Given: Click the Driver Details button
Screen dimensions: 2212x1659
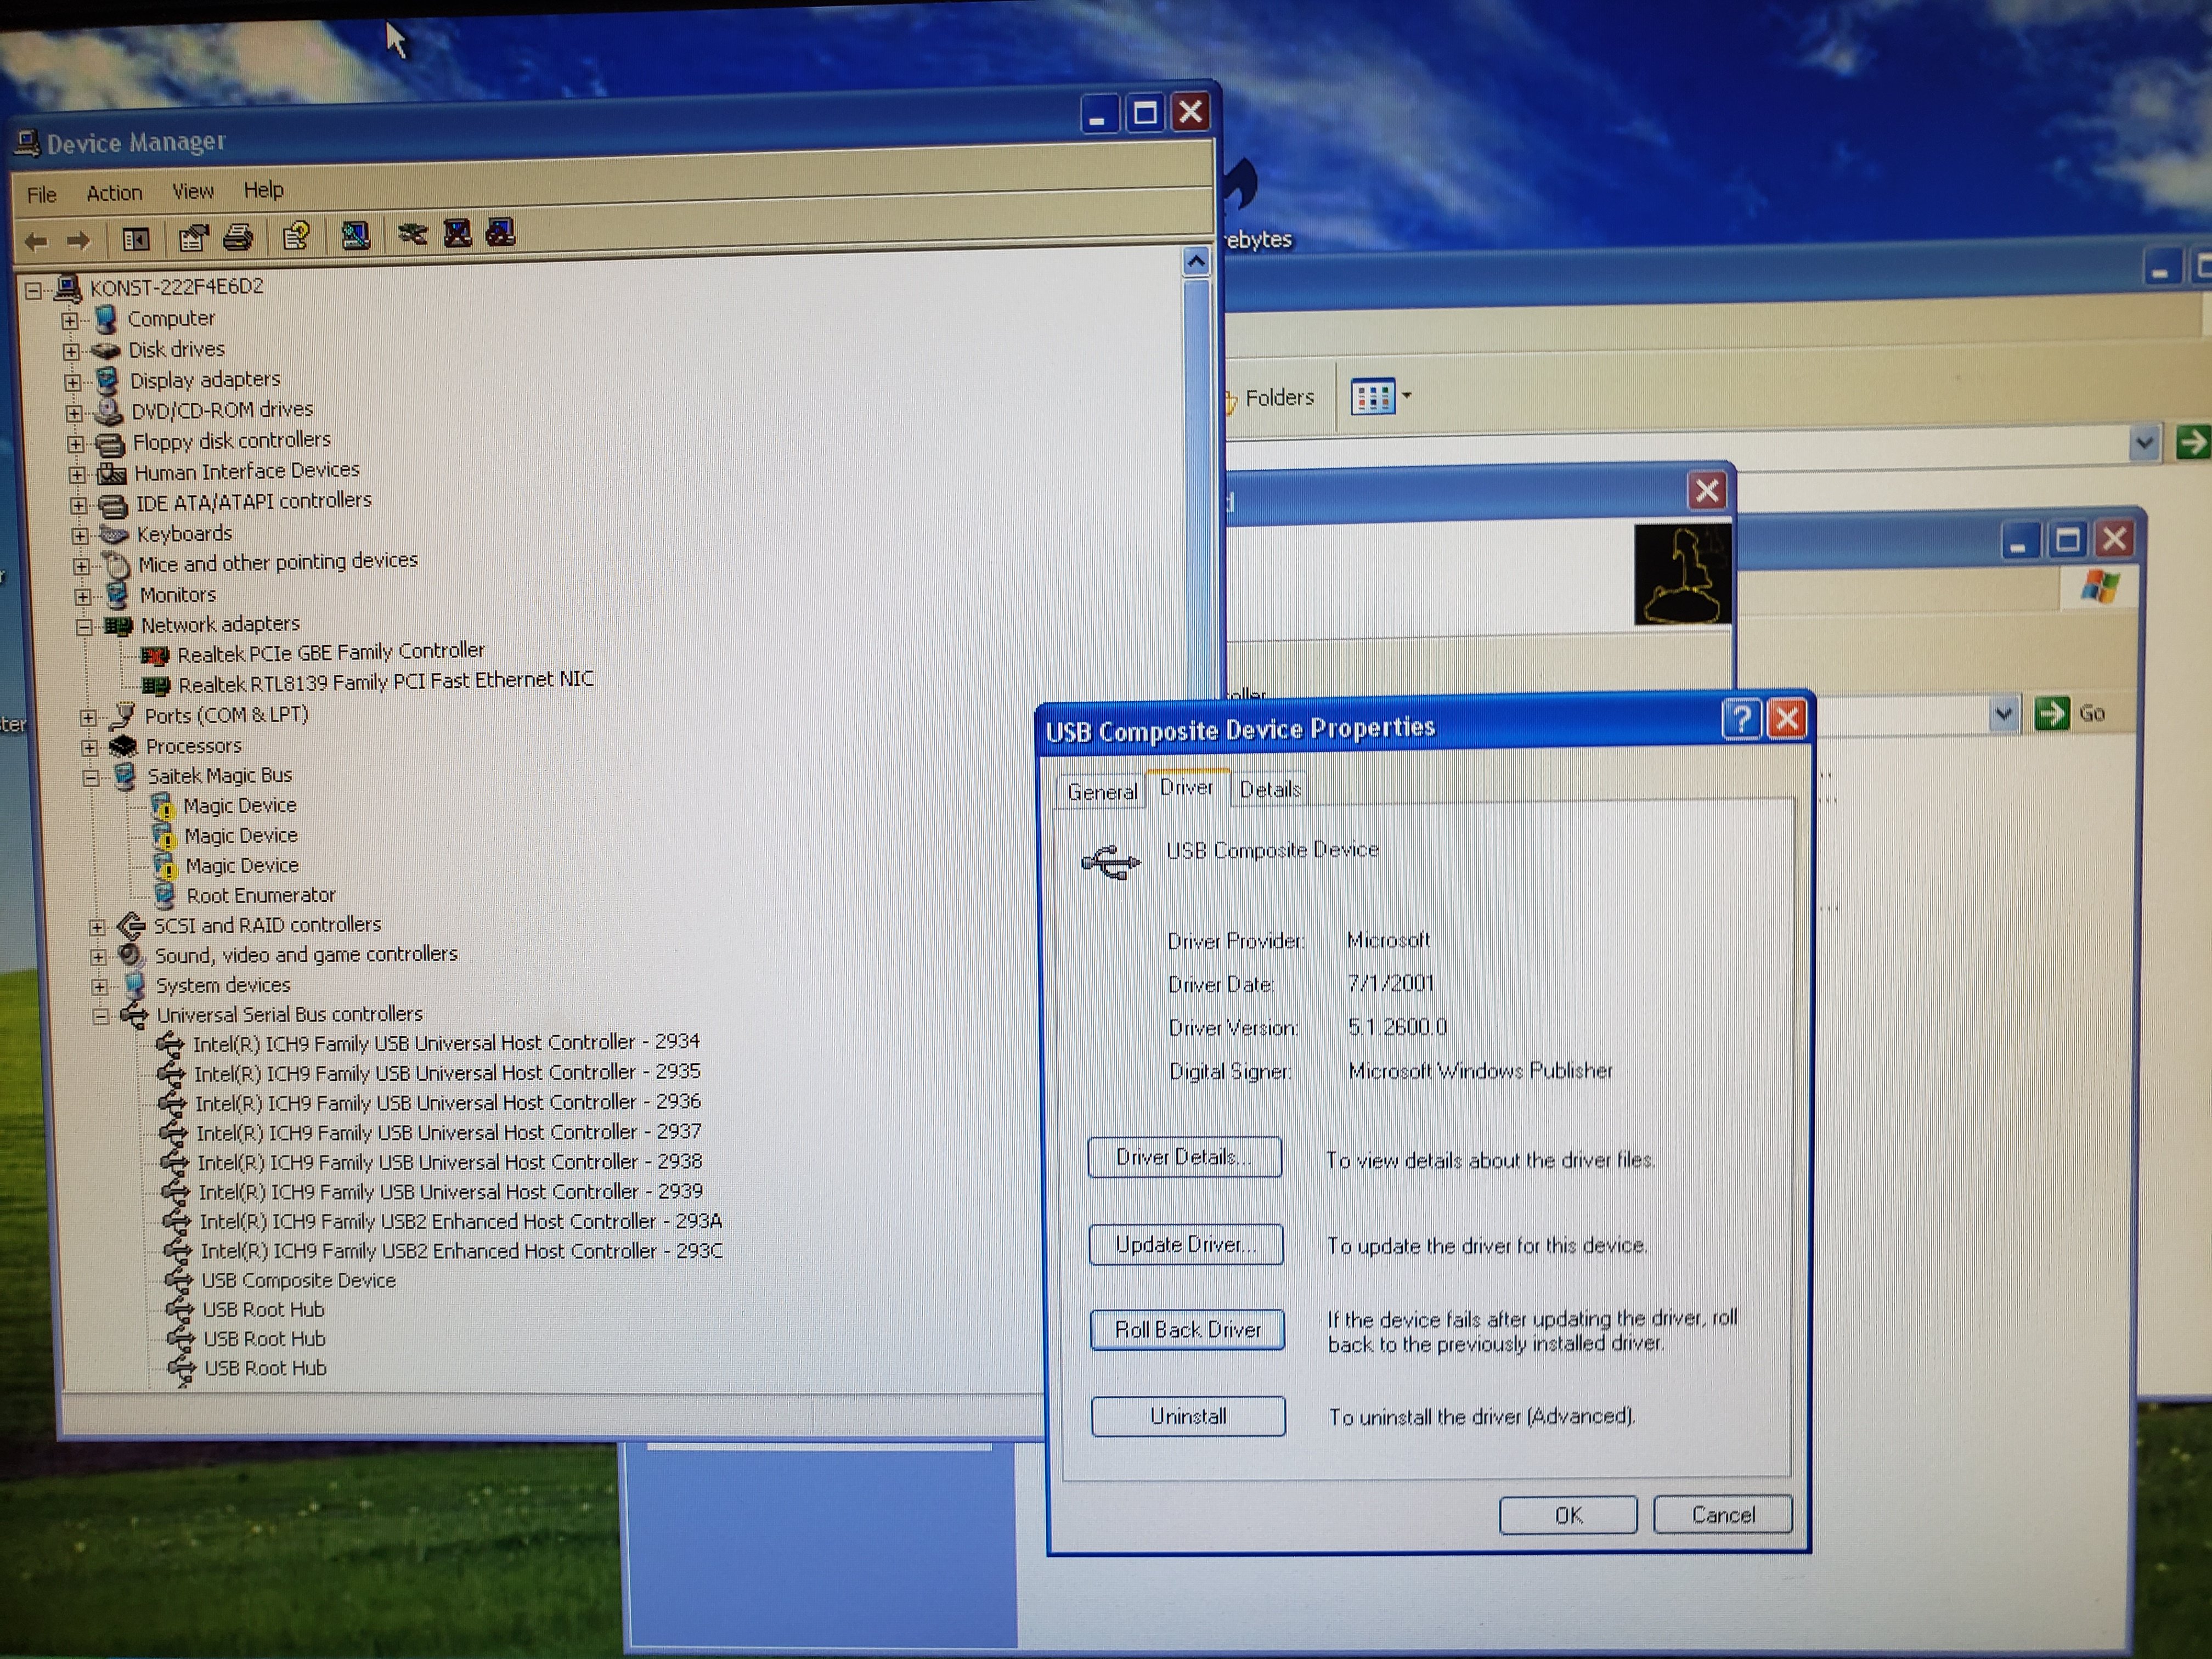Looking at the screenshot, I should coord(1184,1158).
